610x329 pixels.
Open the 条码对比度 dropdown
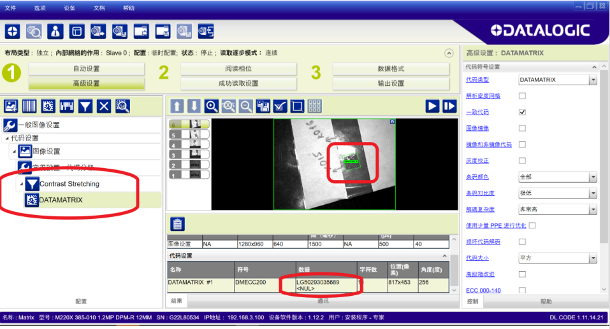tap(593, 193)
